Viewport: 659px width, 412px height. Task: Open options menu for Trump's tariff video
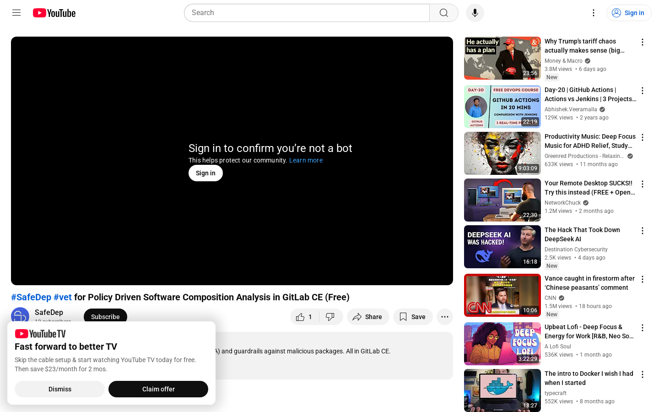(x=643, y=42)
